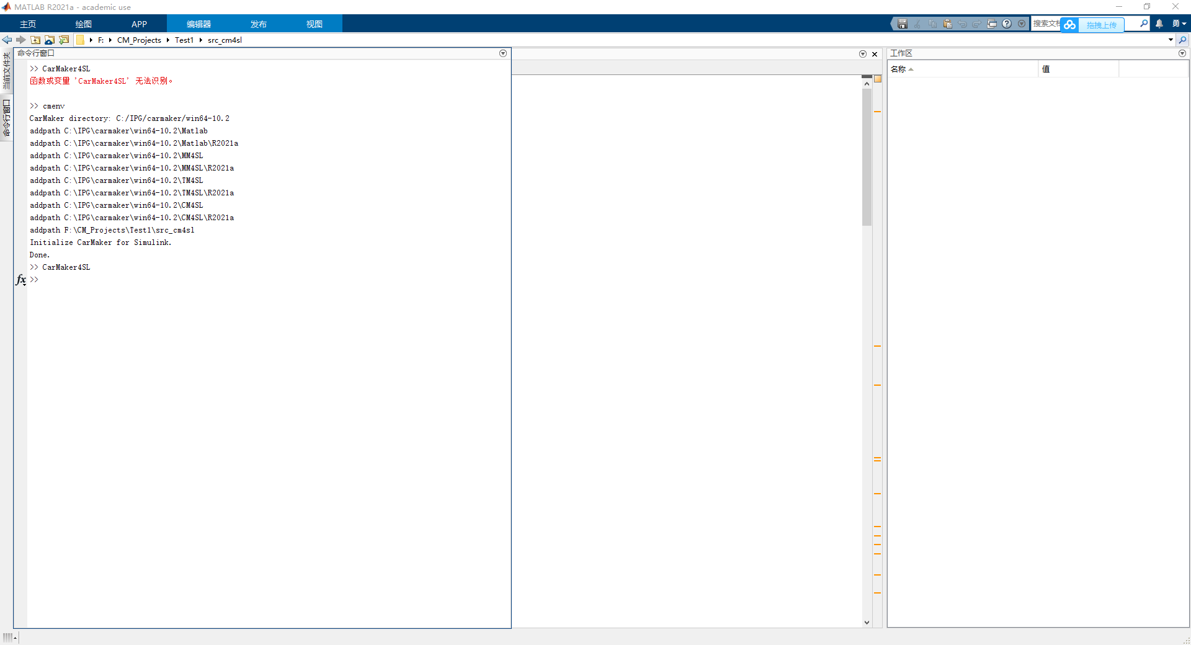Click the fx function browser icon

click(x=21, y=280)
